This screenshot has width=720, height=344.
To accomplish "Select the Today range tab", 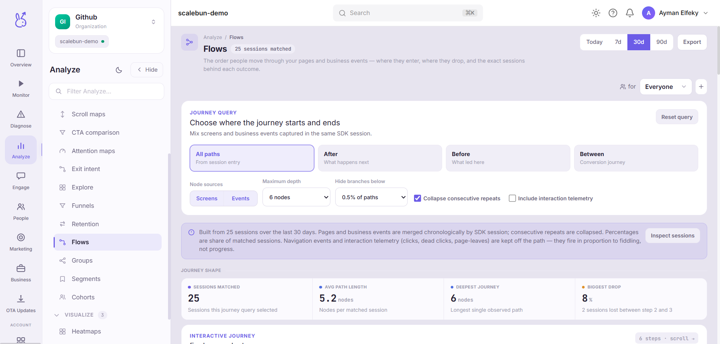I will (594, 42).
